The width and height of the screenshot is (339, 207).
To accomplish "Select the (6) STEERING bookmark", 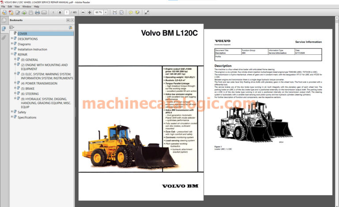I will (x=30, y=94).
